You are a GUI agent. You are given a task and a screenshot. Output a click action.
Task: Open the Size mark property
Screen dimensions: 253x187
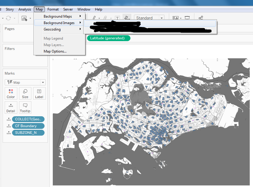pos(25,93)
